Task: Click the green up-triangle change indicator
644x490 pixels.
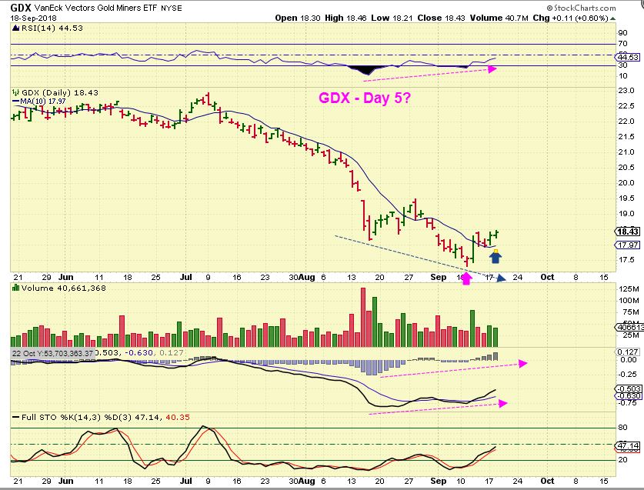Action: point(612,18)
